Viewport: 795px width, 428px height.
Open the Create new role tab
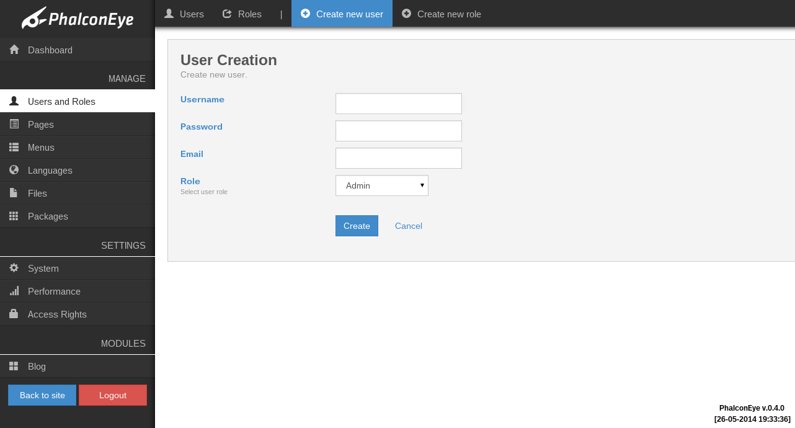coord(442,14)
